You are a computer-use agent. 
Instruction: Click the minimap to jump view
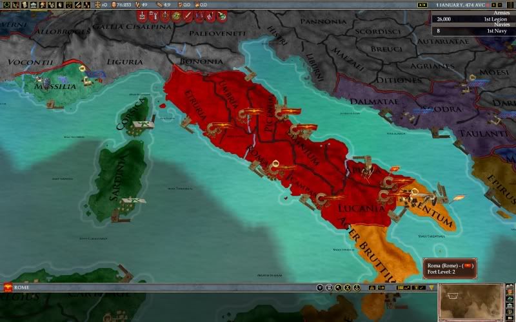(x=471, y=303)
